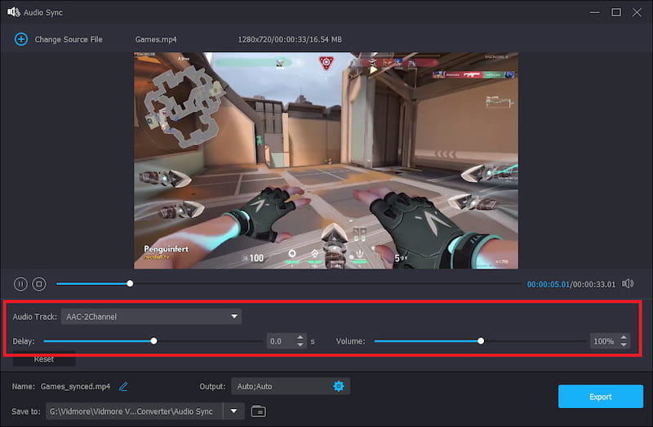Screen dimensions: 653x427
Task: Click the file info 1280x720/00:00:33/16.54 MB
Action: click(x=290, y=39)
